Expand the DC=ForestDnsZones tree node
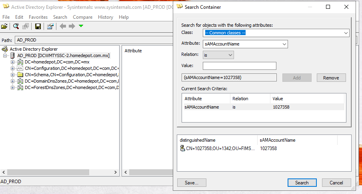 click(x=12, y=87)
